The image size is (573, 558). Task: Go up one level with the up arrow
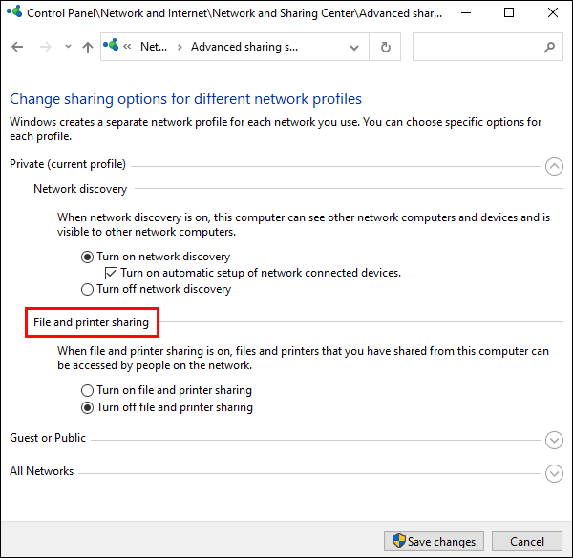coord(88,47)
